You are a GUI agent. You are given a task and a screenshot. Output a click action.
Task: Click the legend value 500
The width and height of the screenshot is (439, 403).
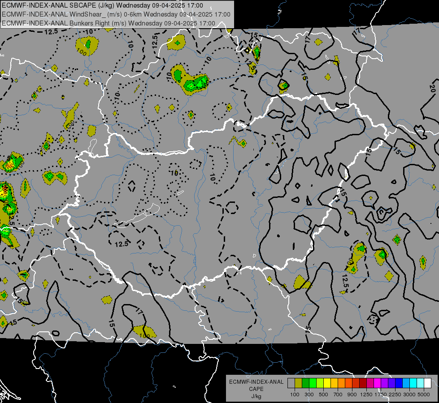coord(323,394)
